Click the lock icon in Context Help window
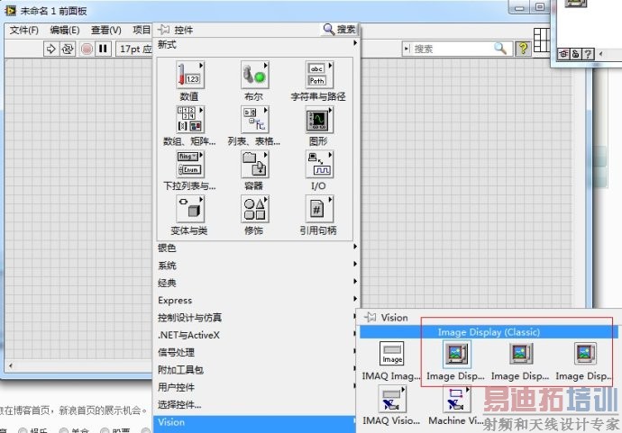Image resolution: width=622 pixels, height=433 pixels. 575,53
